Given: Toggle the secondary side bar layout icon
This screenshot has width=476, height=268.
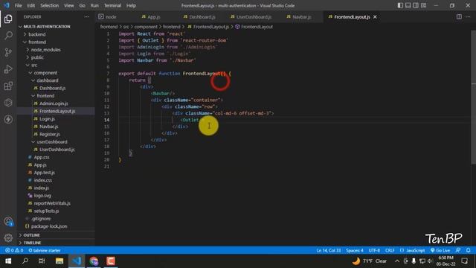Looking at the screenshot, I should coord(416,5).
